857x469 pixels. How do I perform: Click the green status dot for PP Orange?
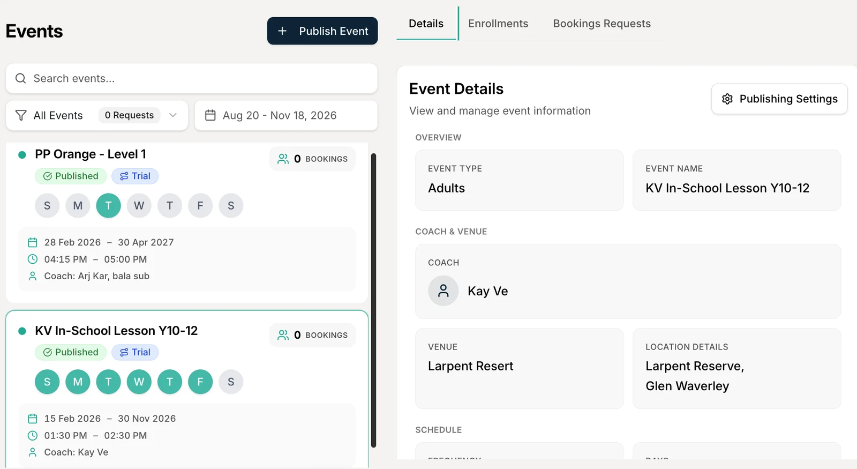[22, 155]
